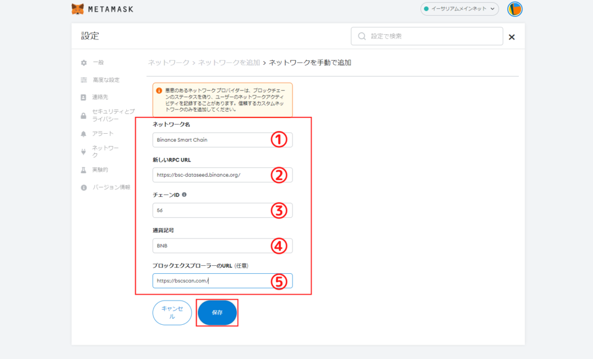Go to ネットワーク breadcrumb link
Image resolution: width=593 pixels, height=359 pixels.
(x=169, y=63)
